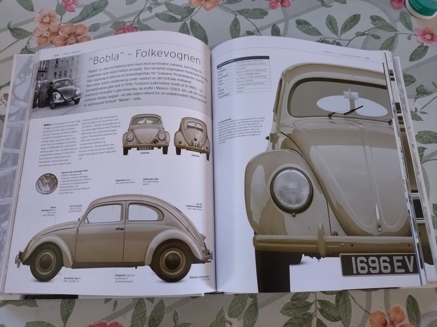Click the front wheel of the side-view Beetle
Image resolution: width=437 pixels, height=327 pixels.
click(x=46, y=262)
